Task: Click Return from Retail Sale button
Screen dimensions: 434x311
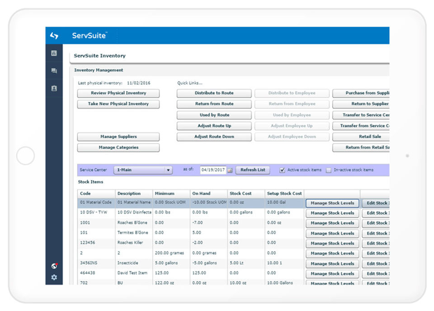Action: tap(361, 147)
